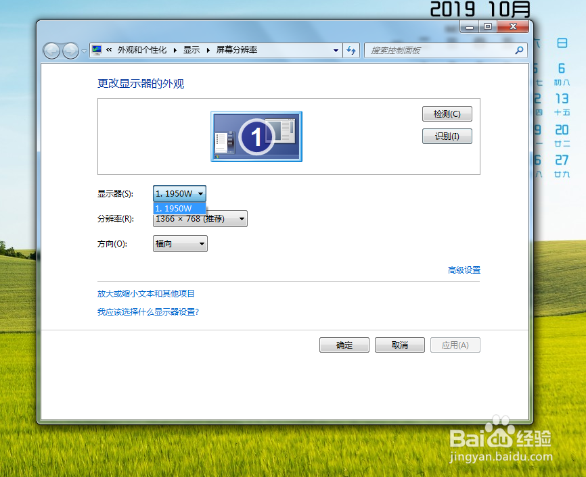The width and height of the screenshot is (586, 477).
Task: Open address bar history dropdown
Action: (336, 51)
